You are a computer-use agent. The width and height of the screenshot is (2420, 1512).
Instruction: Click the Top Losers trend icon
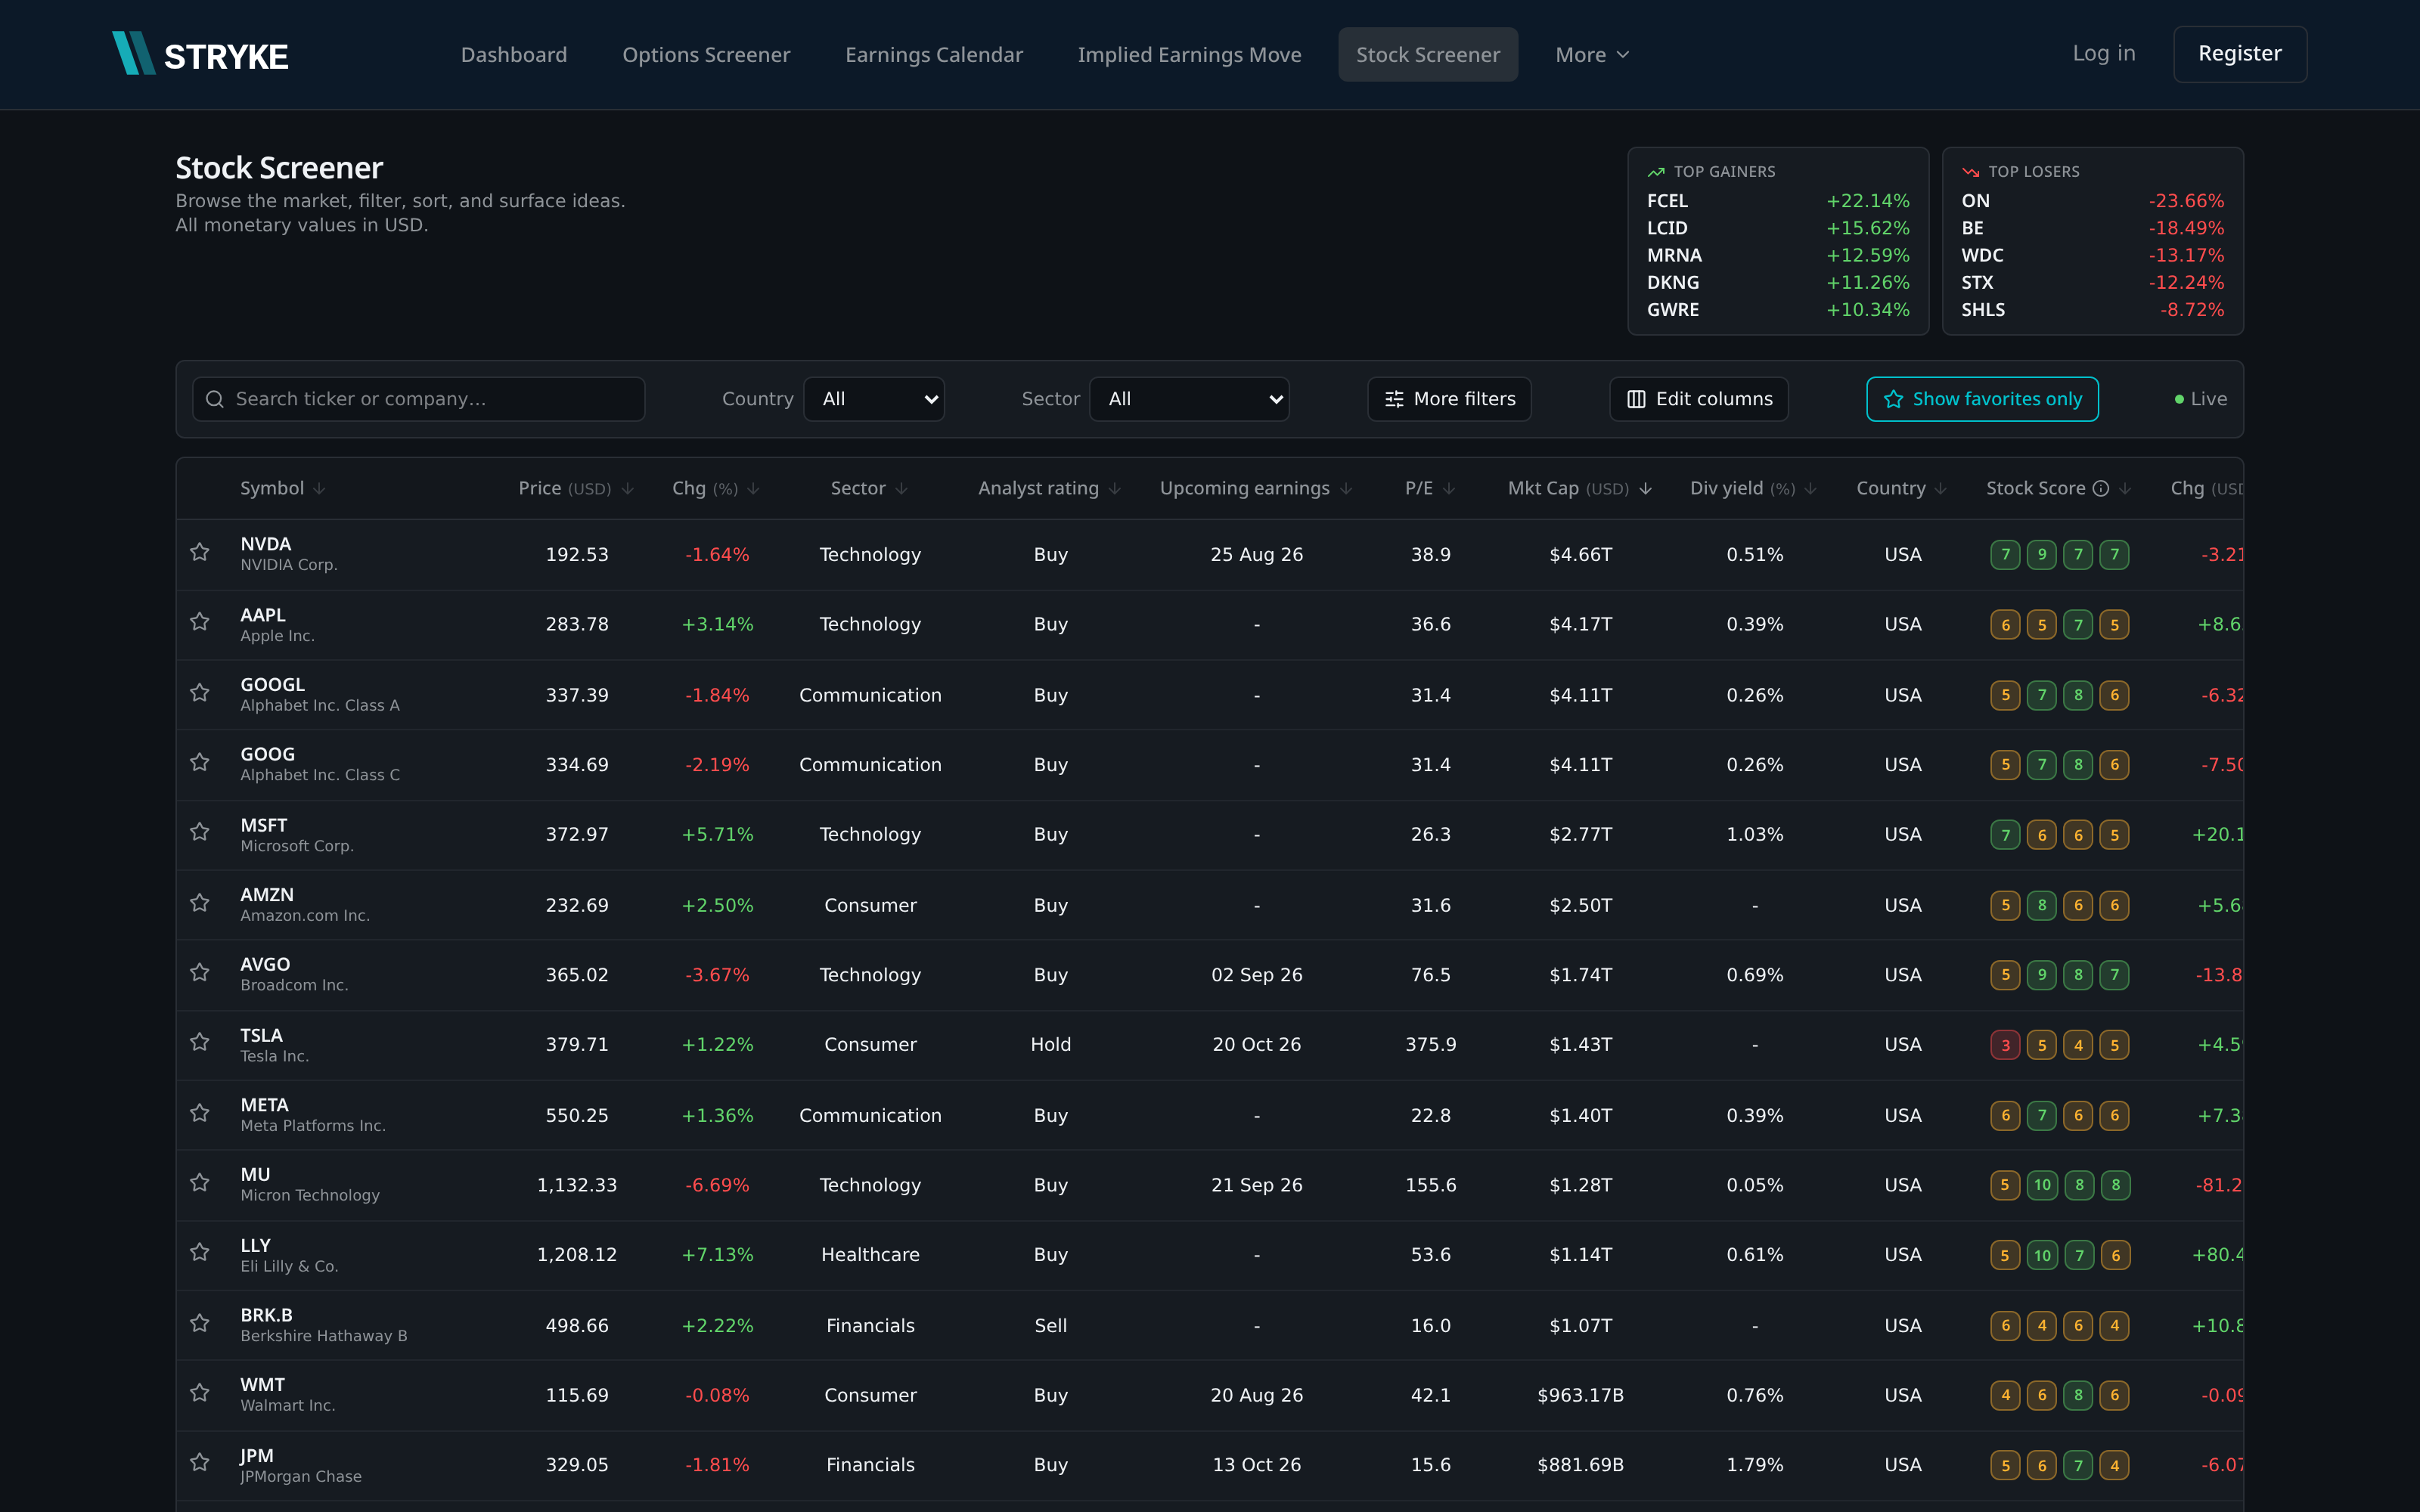(1971, 172)
